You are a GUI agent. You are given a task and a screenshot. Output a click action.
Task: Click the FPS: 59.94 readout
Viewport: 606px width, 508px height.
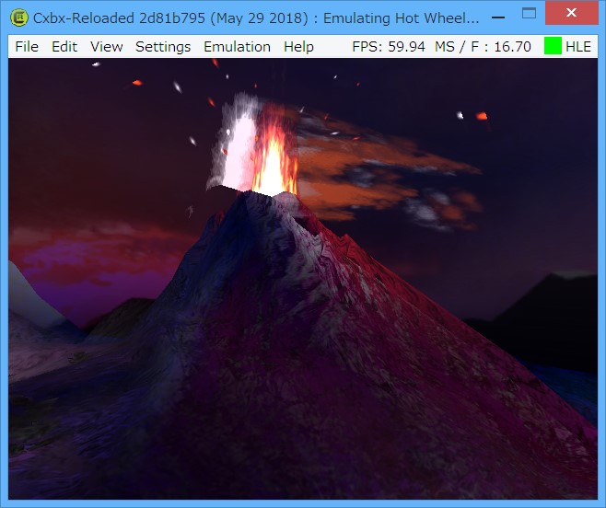pyautogui.click(x=388, y=47)
